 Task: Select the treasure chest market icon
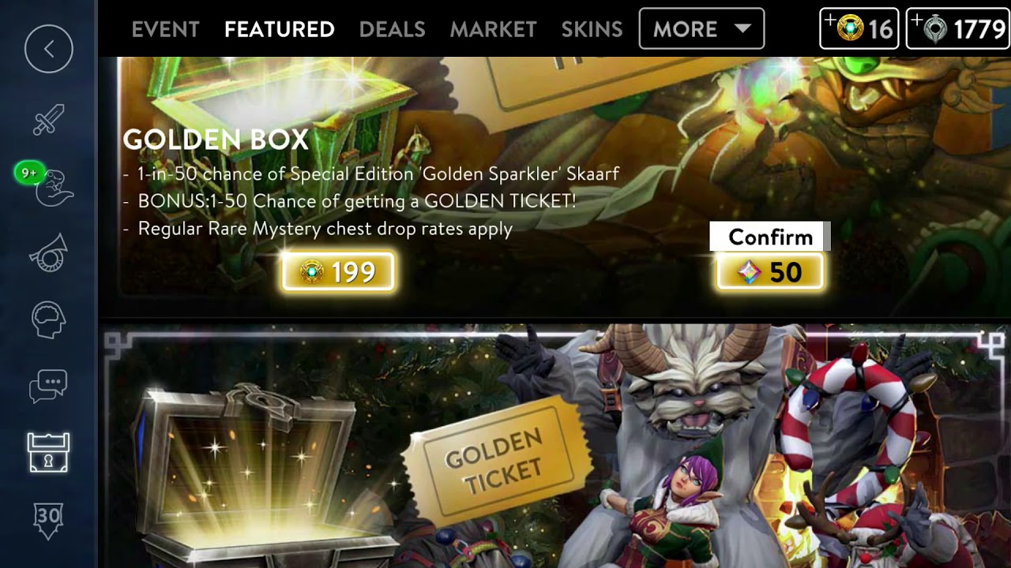click(48, 452)
